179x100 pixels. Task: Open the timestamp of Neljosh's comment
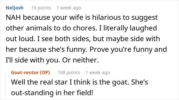[69, 8]
